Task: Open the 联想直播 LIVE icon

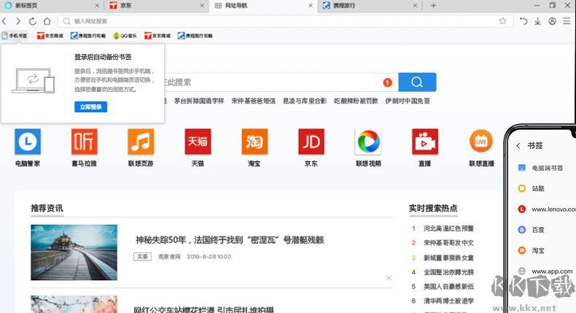Action: pyautogui.click(x=481, y=141)
